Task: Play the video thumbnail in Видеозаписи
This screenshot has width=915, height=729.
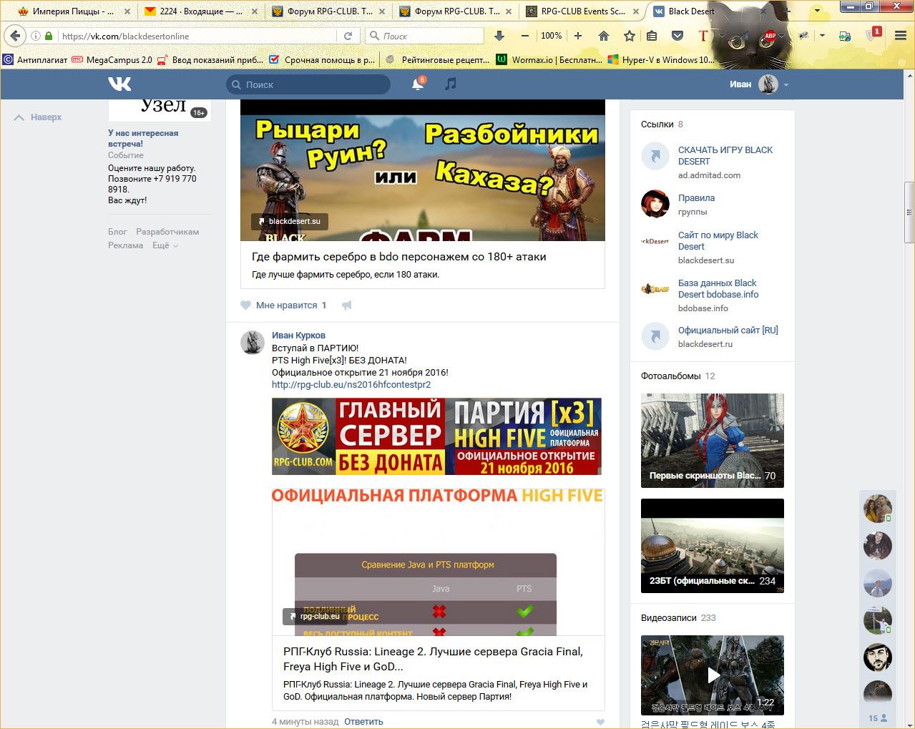Action: (x=713, y=675)
